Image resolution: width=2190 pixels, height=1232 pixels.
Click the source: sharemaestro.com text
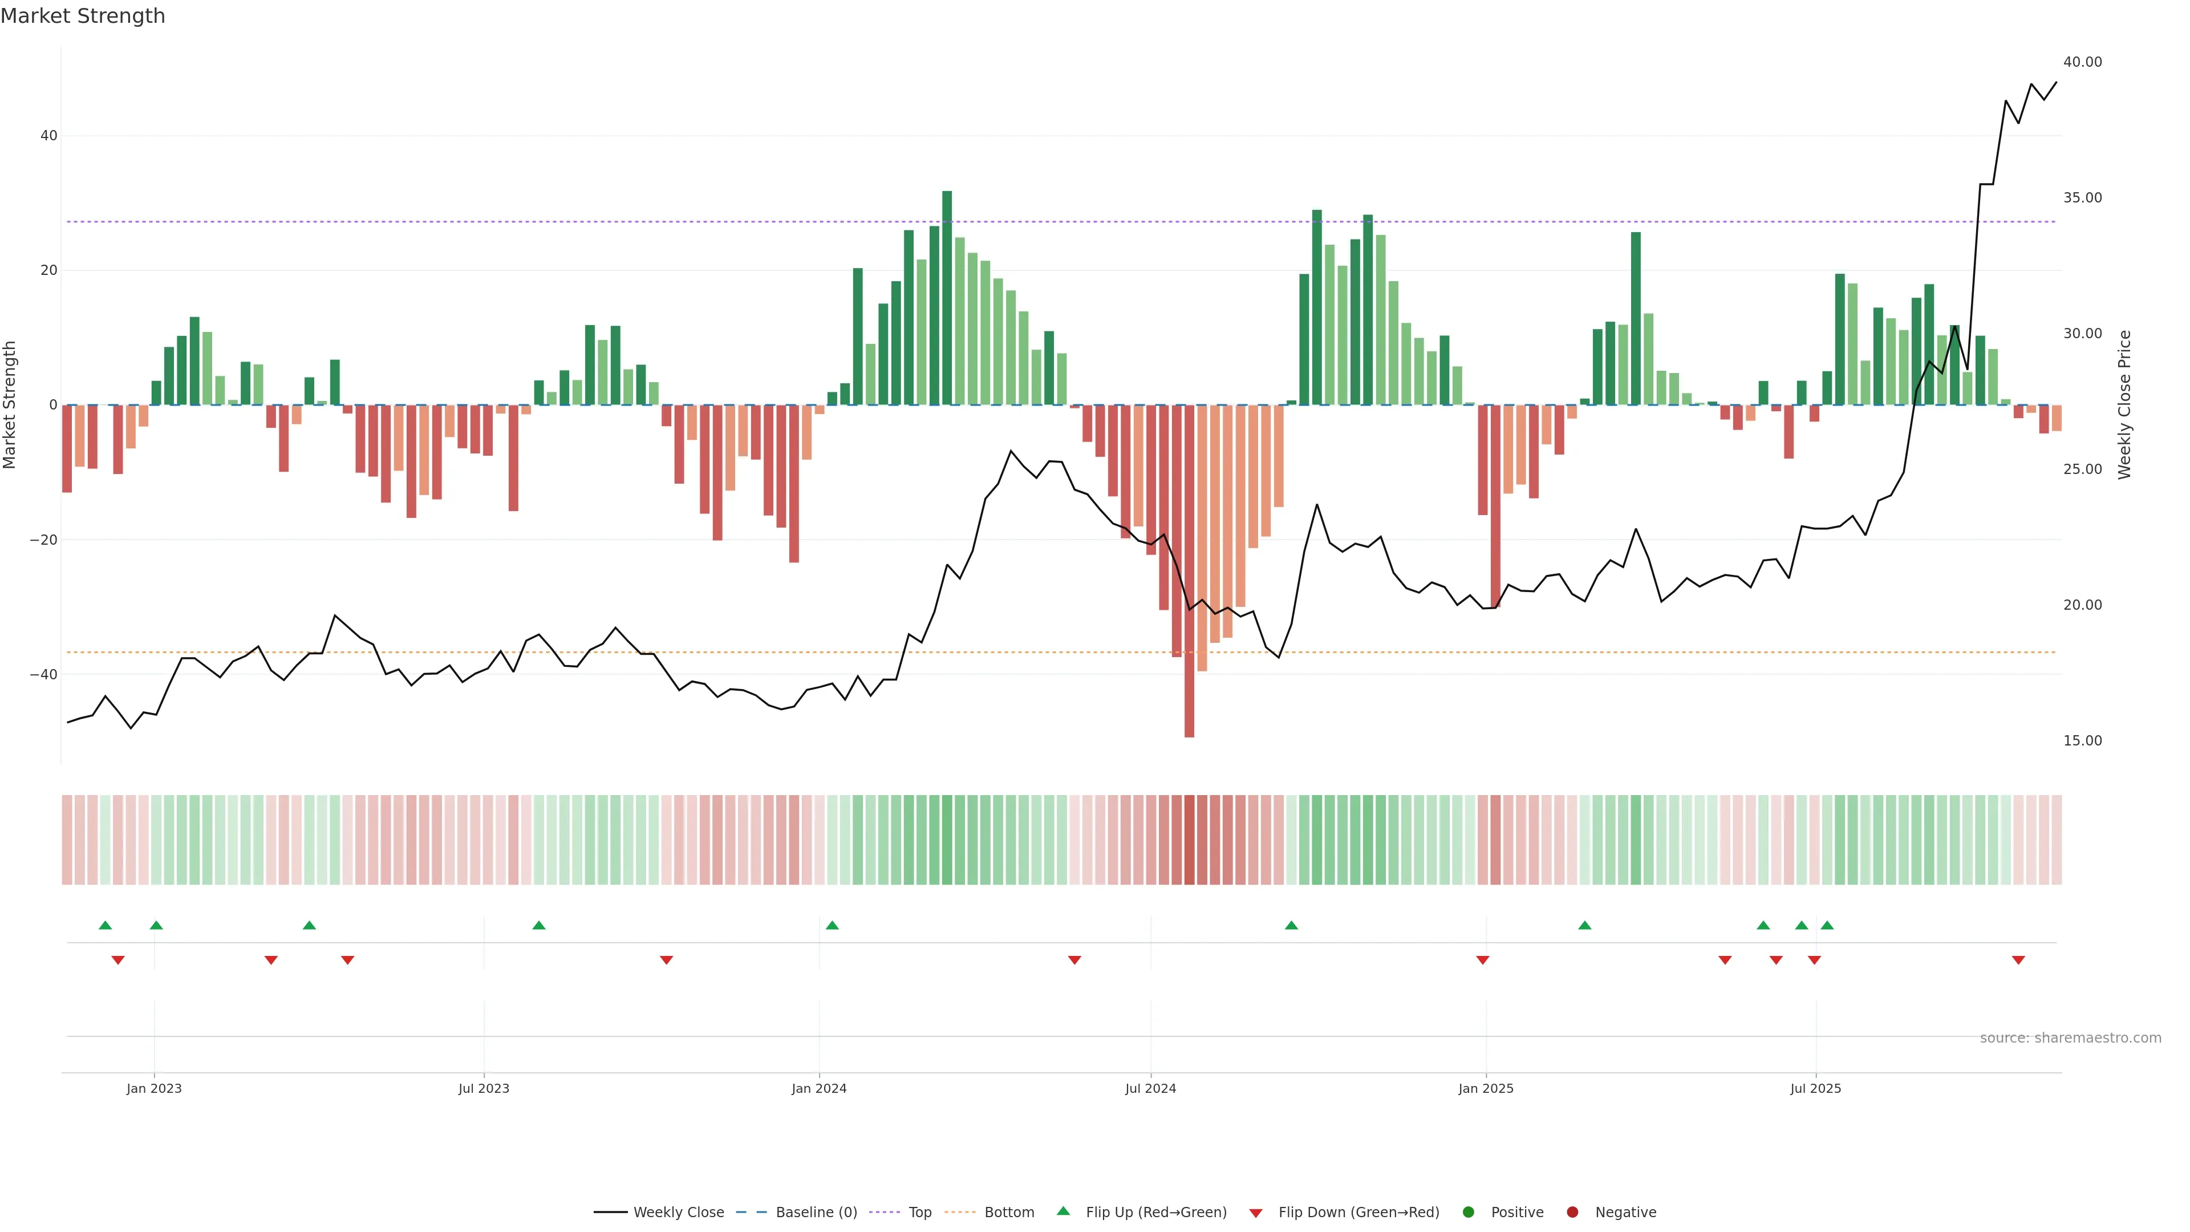2070,1038
